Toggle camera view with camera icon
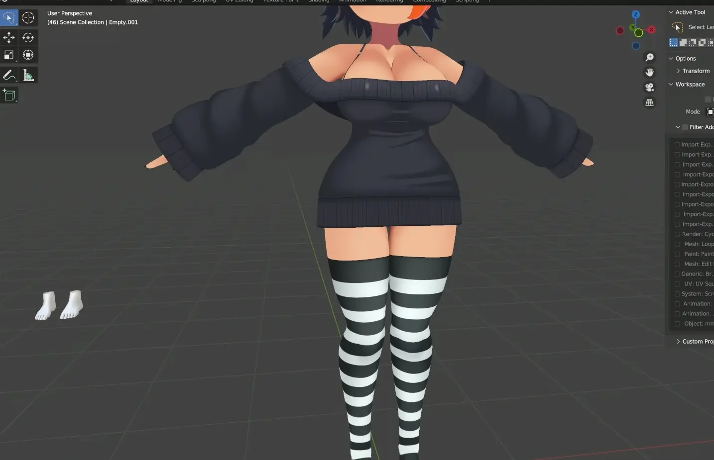 [649, 88]
